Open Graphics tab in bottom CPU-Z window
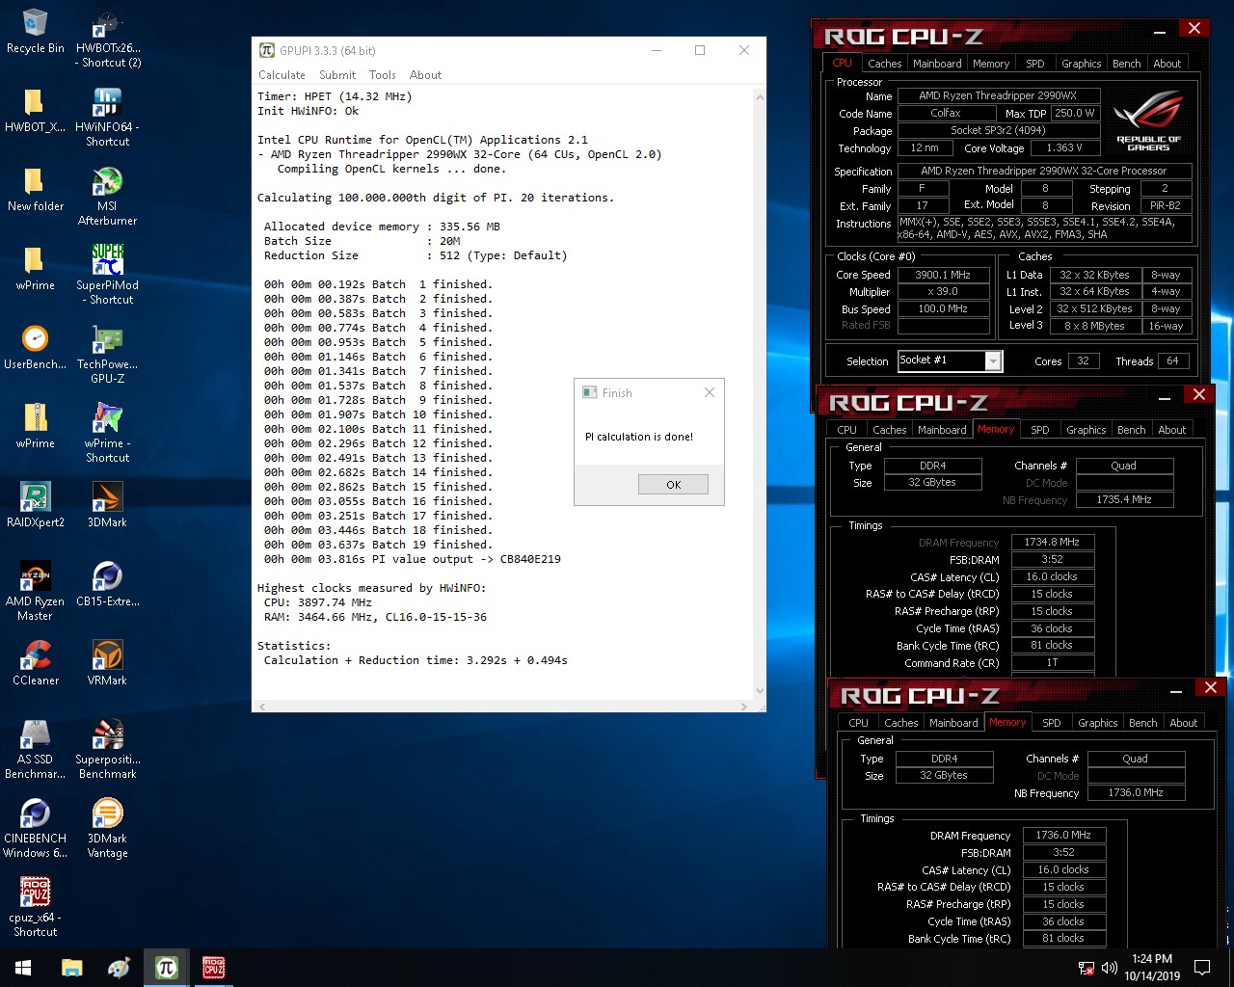 tap(1097, 723)
